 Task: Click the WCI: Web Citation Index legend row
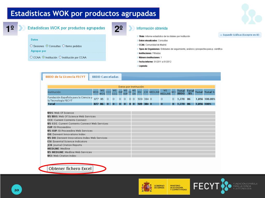coord(89,156)
